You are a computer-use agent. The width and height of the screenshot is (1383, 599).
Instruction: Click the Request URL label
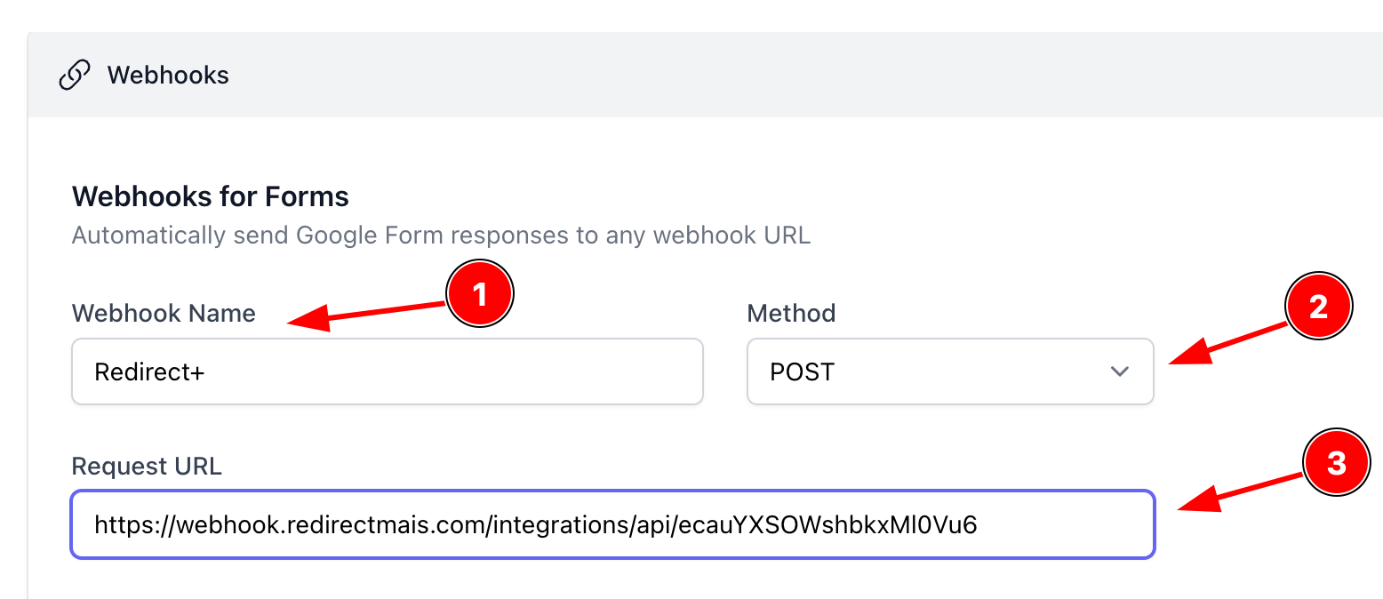(147, 467)
